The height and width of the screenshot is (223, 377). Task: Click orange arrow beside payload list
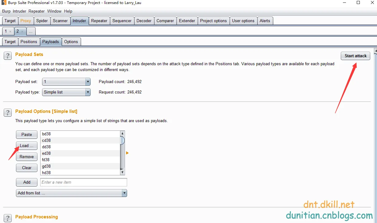[x=127, y=153]
